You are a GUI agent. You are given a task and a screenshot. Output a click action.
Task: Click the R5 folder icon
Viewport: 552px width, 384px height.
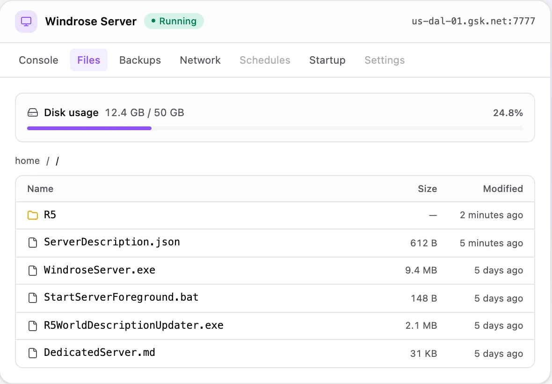pos(33,215)
